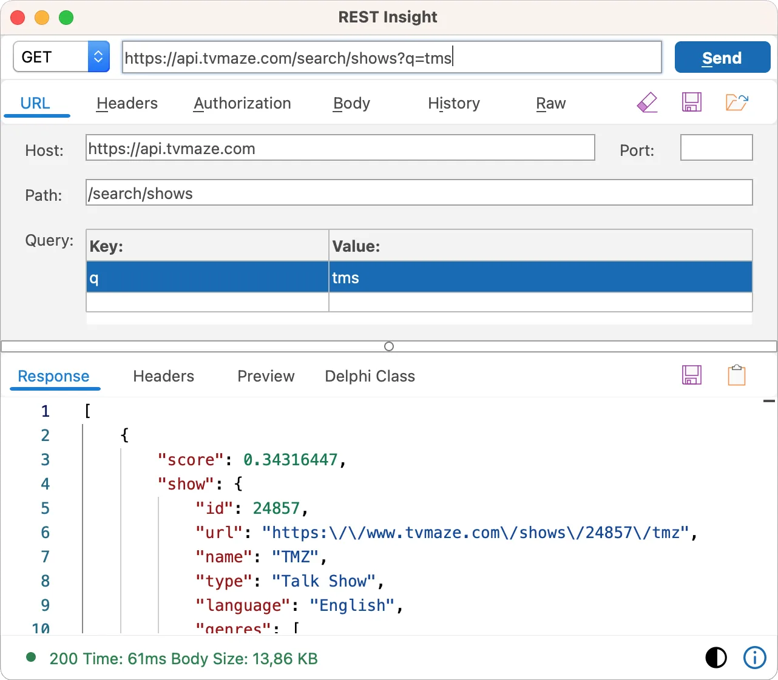The height and width of the screenshot is (680, 778).
Task: Click the open request folder icon
Action: 736,103
